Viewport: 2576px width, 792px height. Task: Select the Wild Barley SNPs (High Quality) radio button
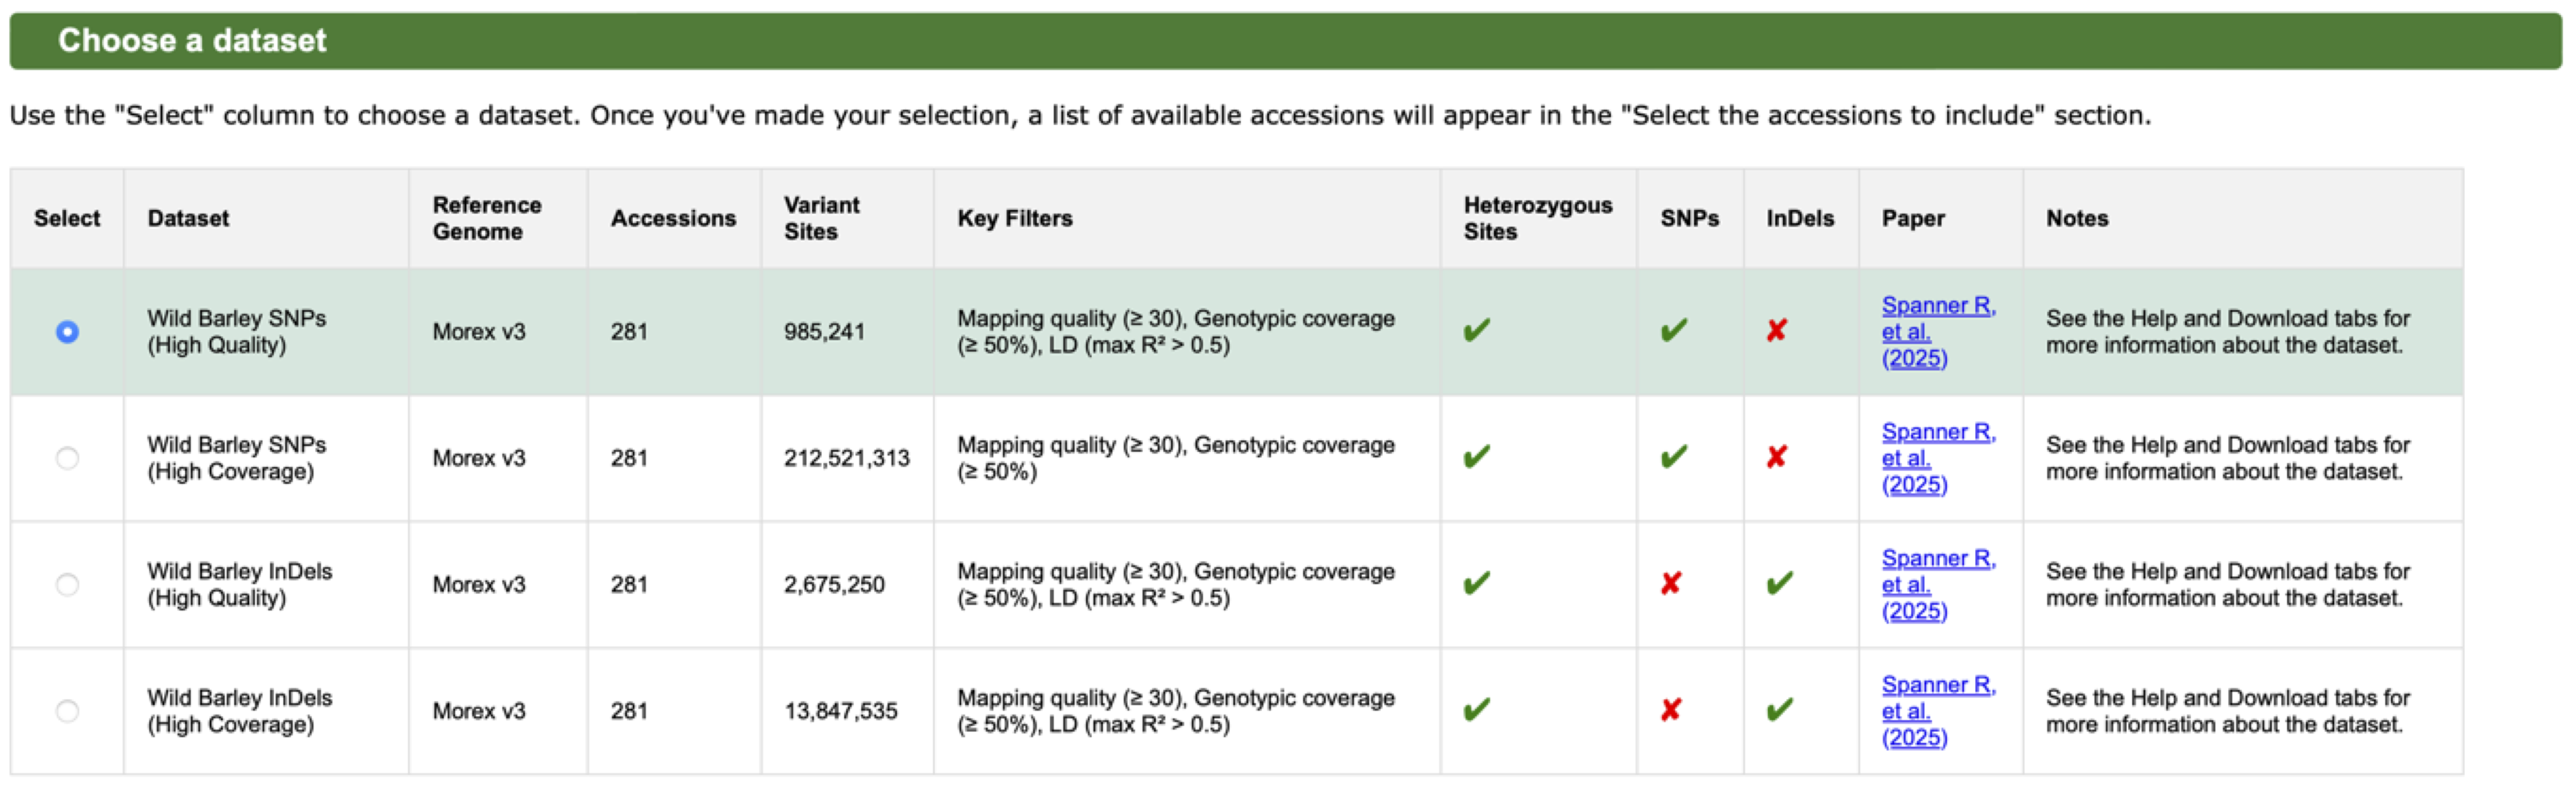tap(67, 331)
